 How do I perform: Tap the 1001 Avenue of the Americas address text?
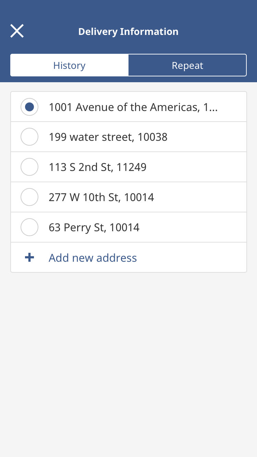point(130,107)
